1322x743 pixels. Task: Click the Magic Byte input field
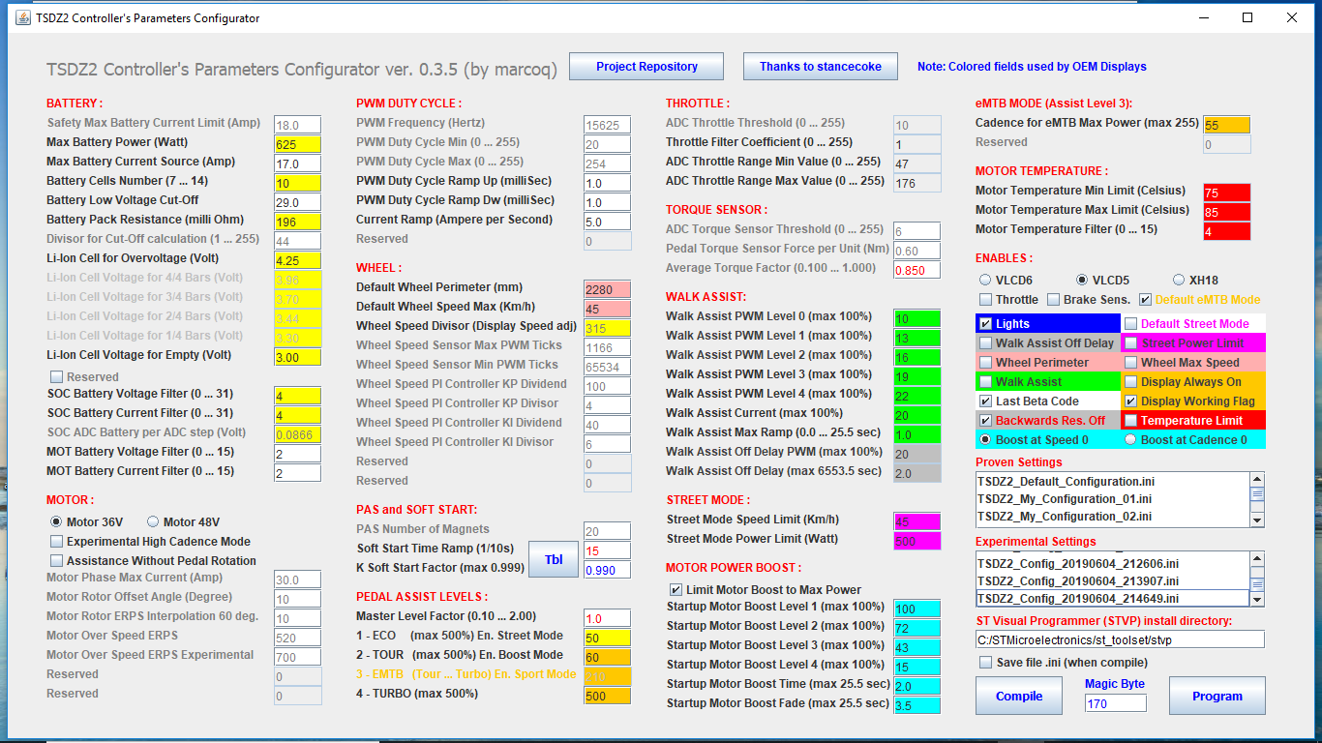point(1115,703)
